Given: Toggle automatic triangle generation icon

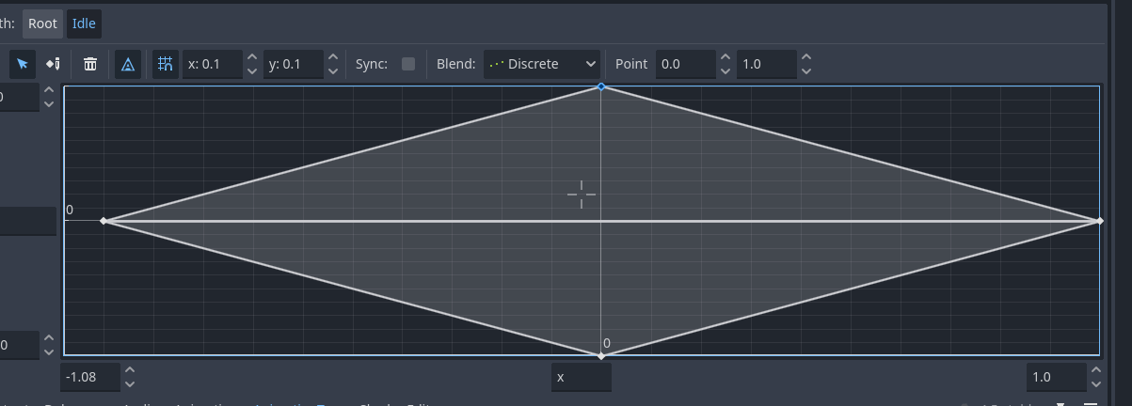Looking at the screenshot, I should click(128, 64).
